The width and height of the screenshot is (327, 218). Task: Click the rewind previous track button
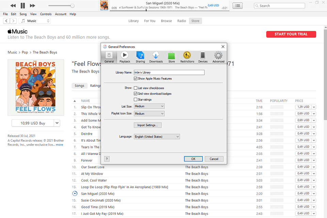[13, 6]
